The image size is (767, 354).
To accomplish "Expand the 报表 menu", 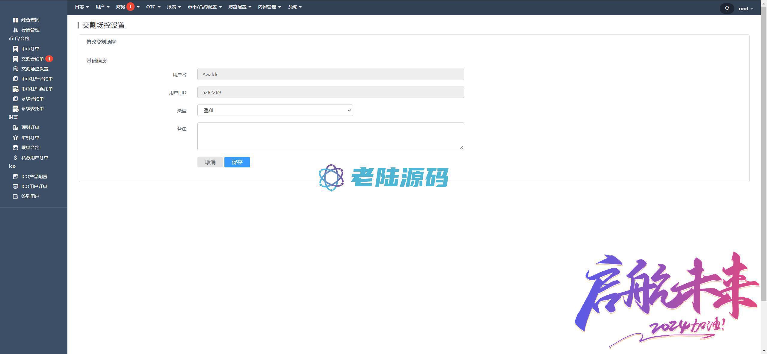I will [174, 7].
